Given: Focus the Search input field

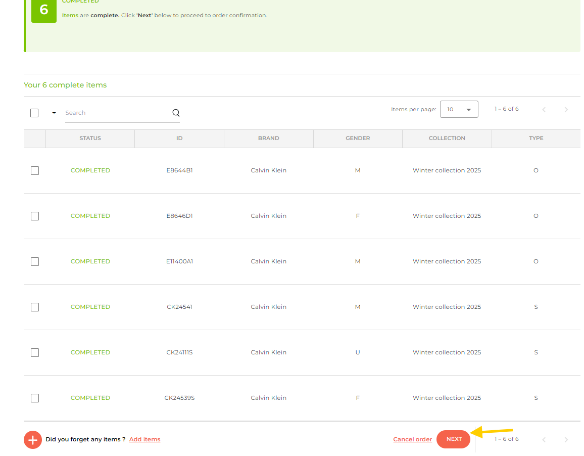Looking at the screenshot, I should point(116,113).
